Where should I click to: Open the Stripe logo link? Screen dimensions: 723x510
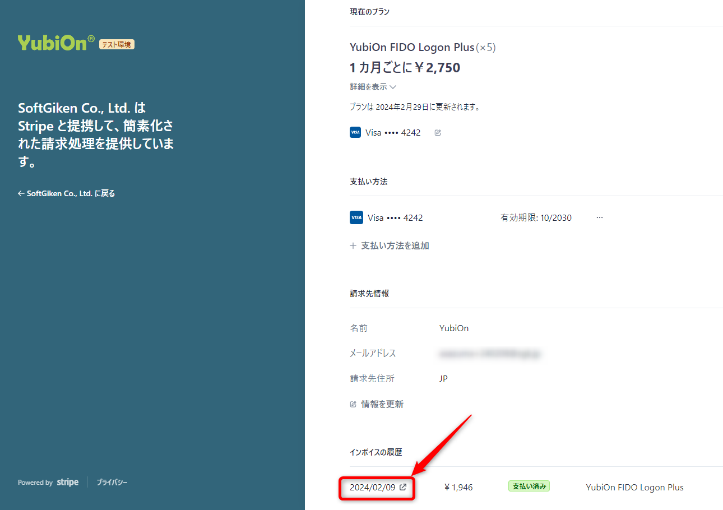point(68,482)
